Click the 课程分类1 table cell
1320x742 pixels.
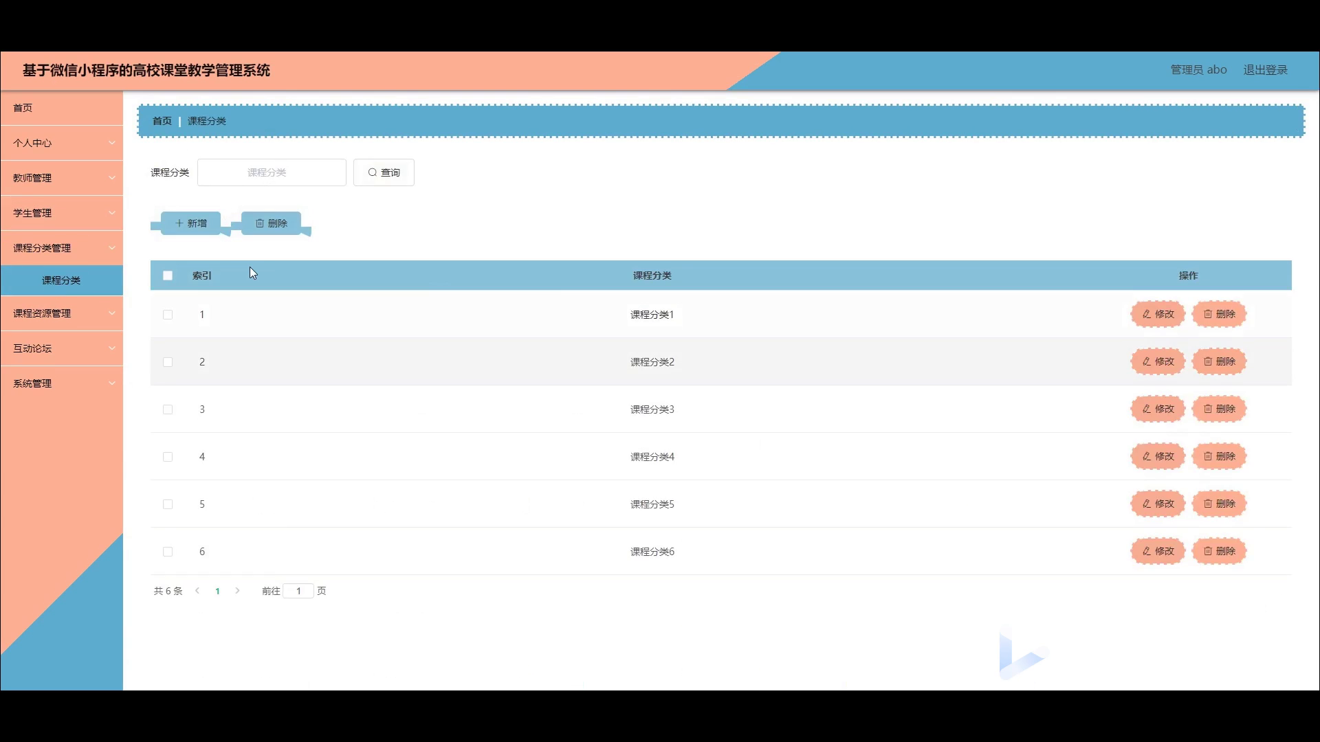tap(652, 315)
